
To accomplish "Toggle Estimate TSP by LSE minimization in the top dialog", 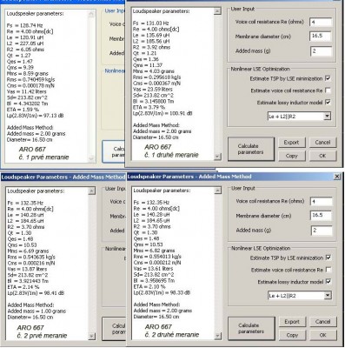I will pyautogui.click(x=328, y=78).
